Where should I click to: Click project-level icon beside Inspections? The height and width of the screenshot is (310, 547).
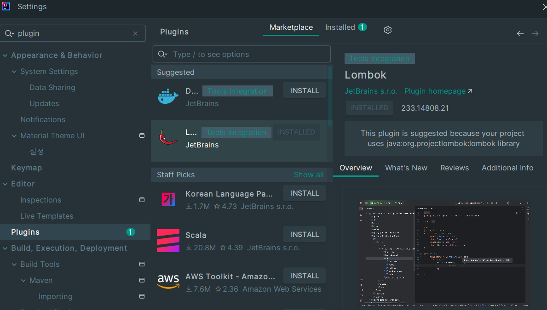142,200
